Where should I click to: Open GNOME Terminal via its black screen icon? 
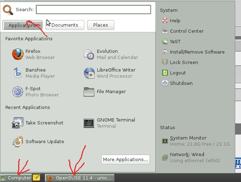pyautogui.click(x=89, y=123)
